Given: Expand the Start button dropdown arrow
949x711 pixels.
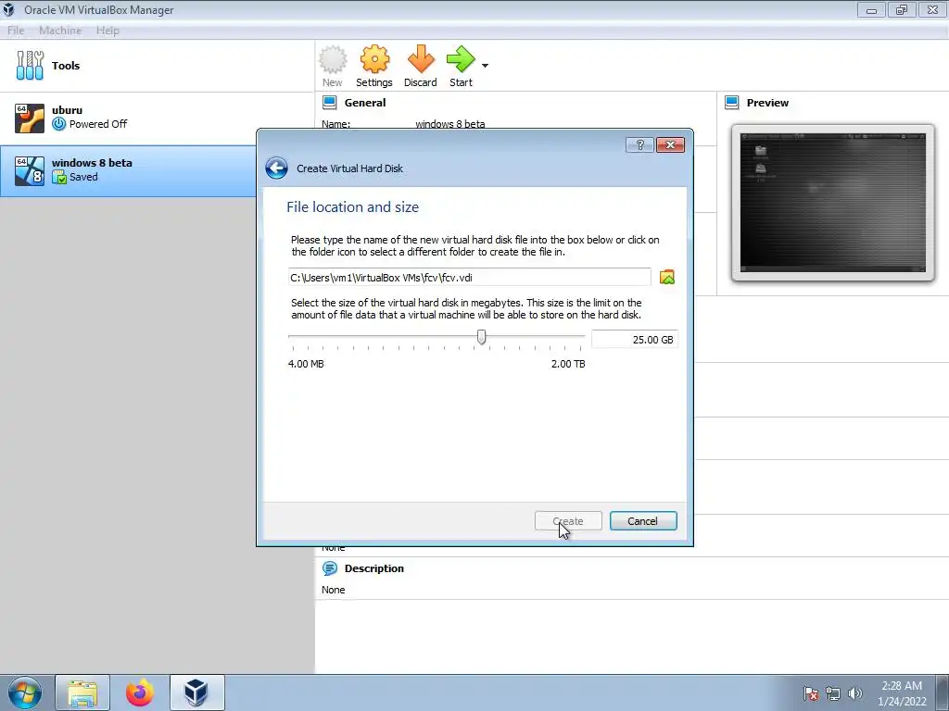Looking at the screenshot, I should coord(485,66).
